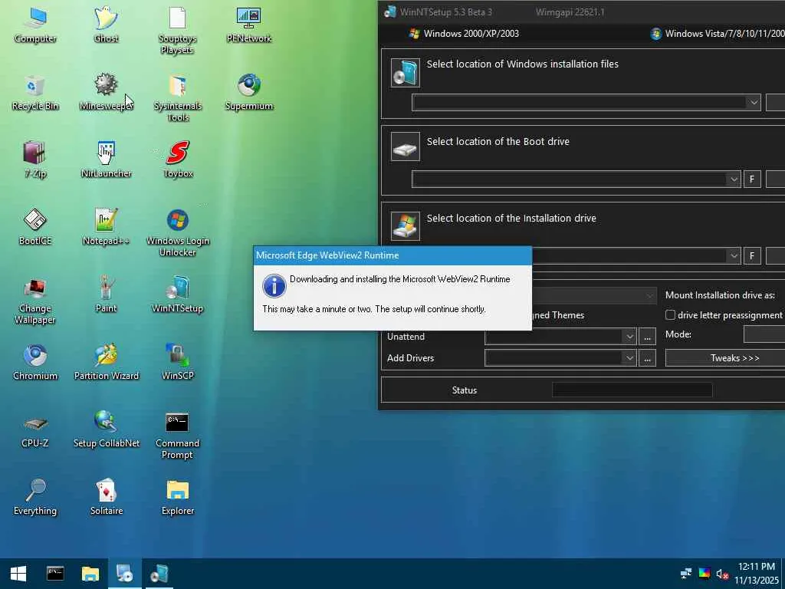Image resolution: width=785 pixels, height=589 pixels.
Task: Browse for Unattend file with ... button
Action: pyautogui.click(x=647, y=337)
